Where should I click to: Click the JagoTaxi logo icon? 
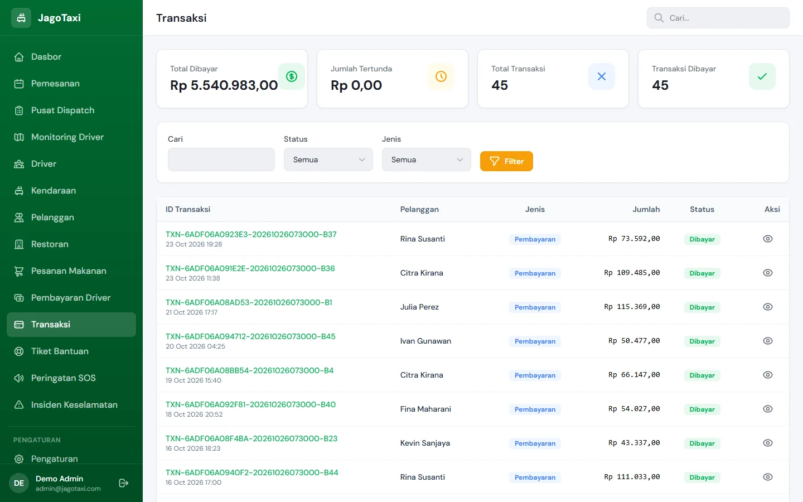21,18
